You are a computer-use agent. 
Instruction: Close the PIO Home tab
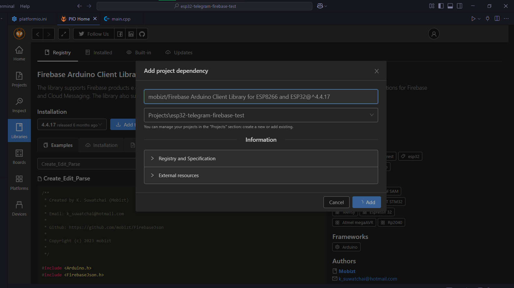click(95, 19)
